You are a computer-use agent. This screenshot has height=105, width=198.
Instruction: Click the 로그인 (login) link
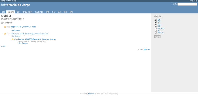(191, 1)
